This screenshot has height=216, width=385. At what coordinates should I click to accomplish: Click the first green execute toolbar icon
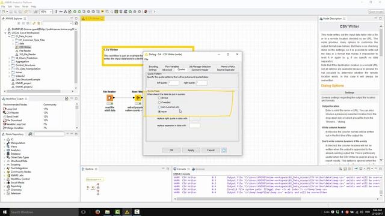coord(75,11)
